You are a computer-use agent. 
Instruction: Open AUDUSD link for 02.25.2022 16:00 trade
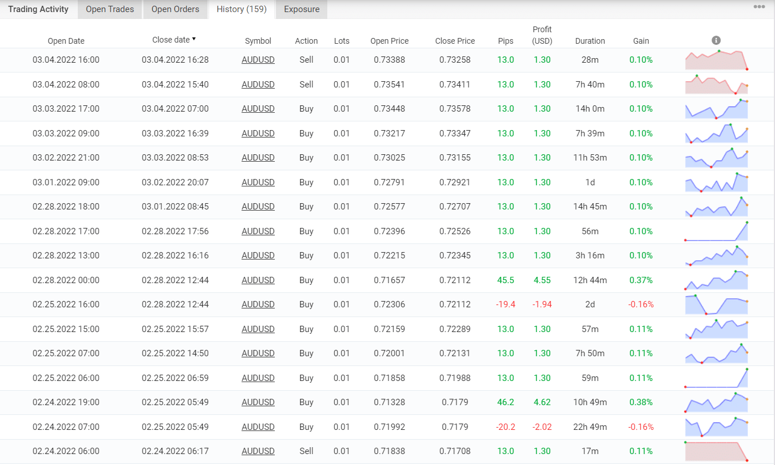(258, 304)
